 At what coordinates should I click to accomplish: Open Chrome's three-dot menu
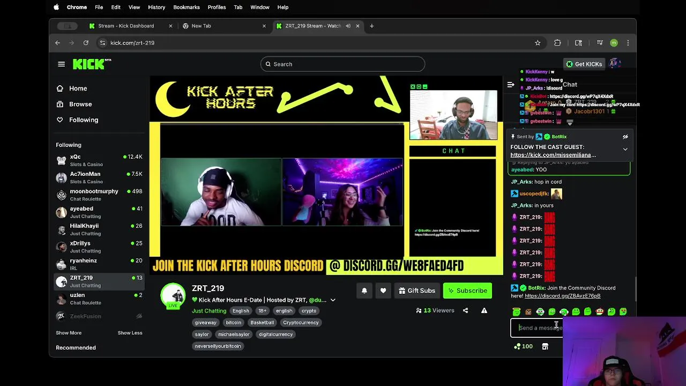[628, 43]
